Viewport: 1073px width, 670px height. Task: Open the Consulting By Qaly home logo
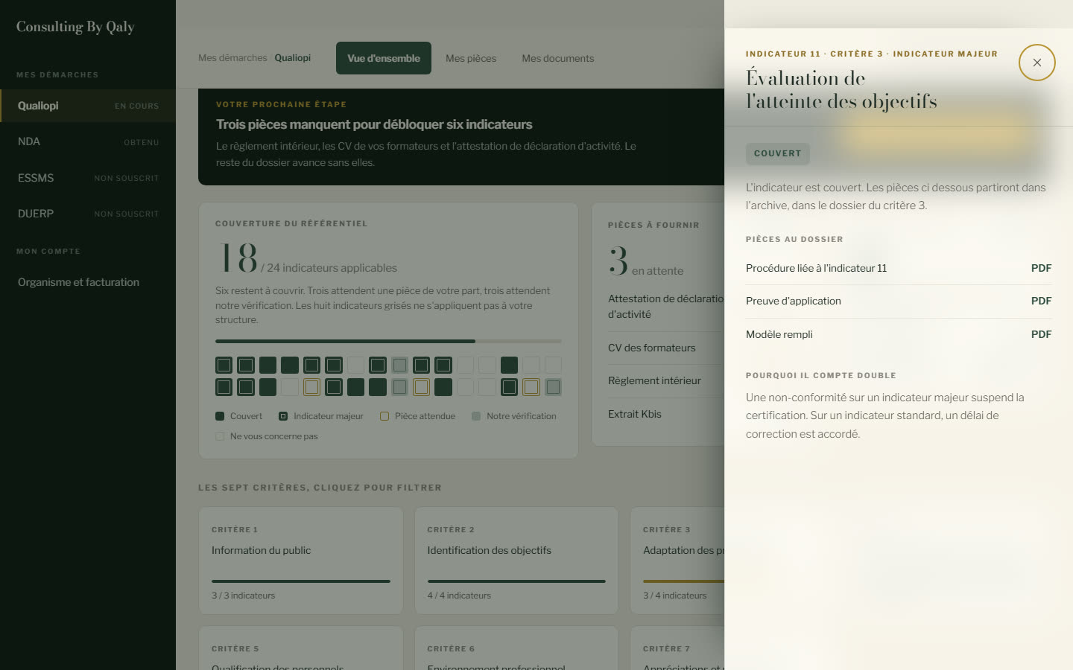pyautogui.click(x=75, y=27)
